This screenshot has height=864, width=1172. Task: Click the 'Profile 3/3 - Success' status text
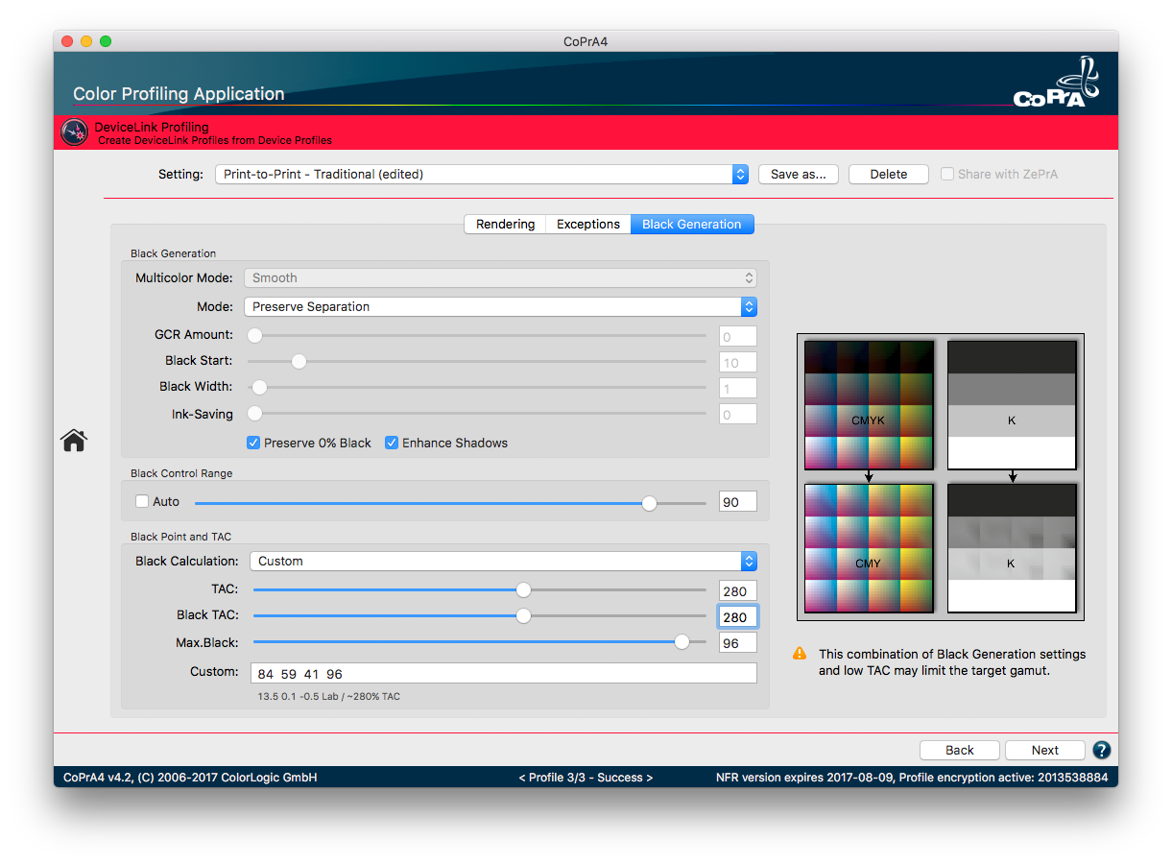[586, 778]
